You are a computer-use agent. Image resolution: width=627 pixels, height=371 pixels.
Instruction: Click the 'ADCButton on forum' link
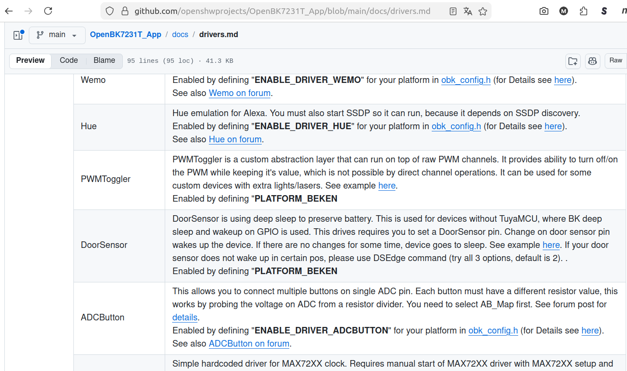pos(249,344)
